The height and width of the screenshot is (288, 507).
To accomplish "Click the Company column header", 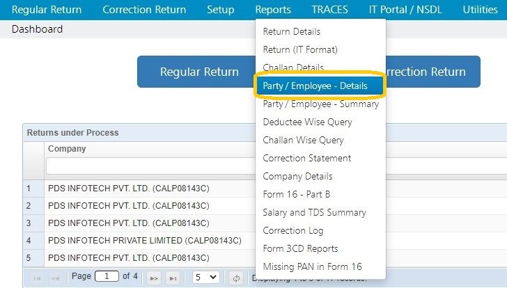I will coord(67,148).
